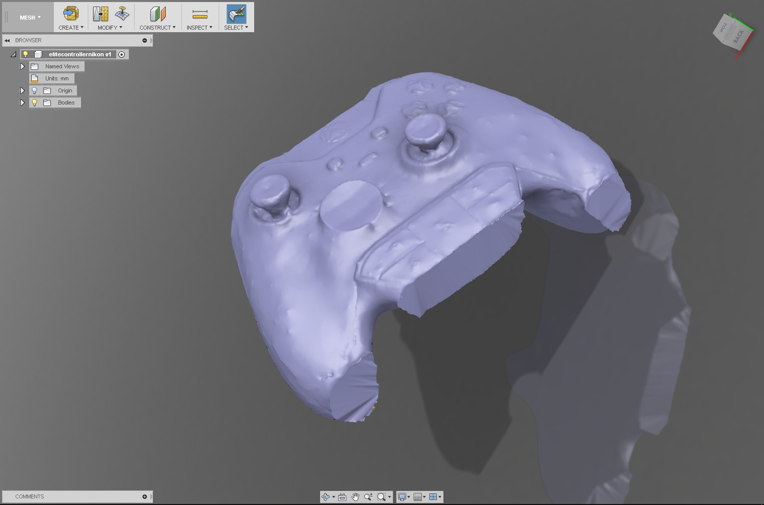This screenshot has width=764, height=505.
Task: Click the Measure ruler icon above INSPECT
Action: [200, 14]
